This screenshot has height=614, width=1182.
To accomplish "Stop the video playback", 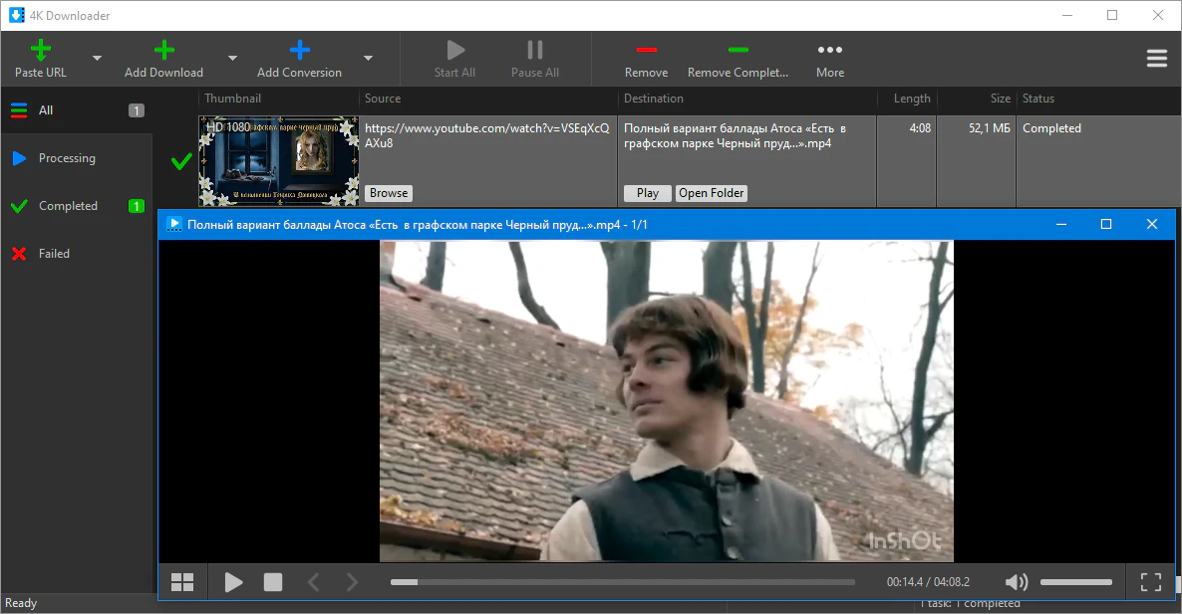I will click(x=273, y=582).
